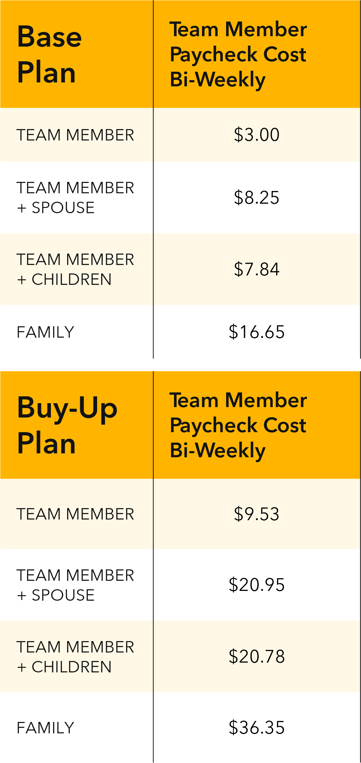361x763 pixels.
Task: Select the $16.65 price cell
Action: coord(257,332)
